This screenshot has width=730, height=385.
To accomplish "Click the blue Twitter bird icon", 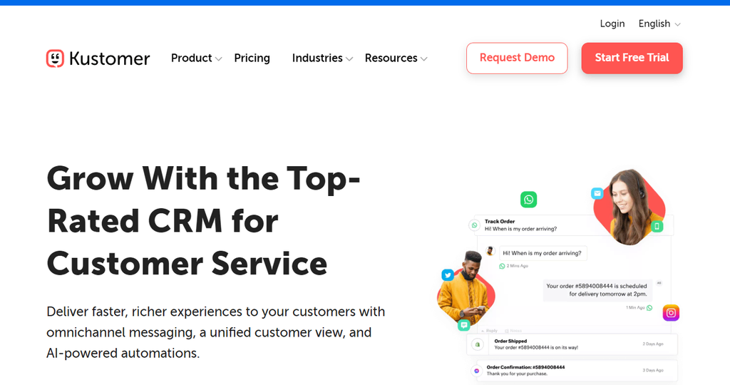I will (448, 275).
